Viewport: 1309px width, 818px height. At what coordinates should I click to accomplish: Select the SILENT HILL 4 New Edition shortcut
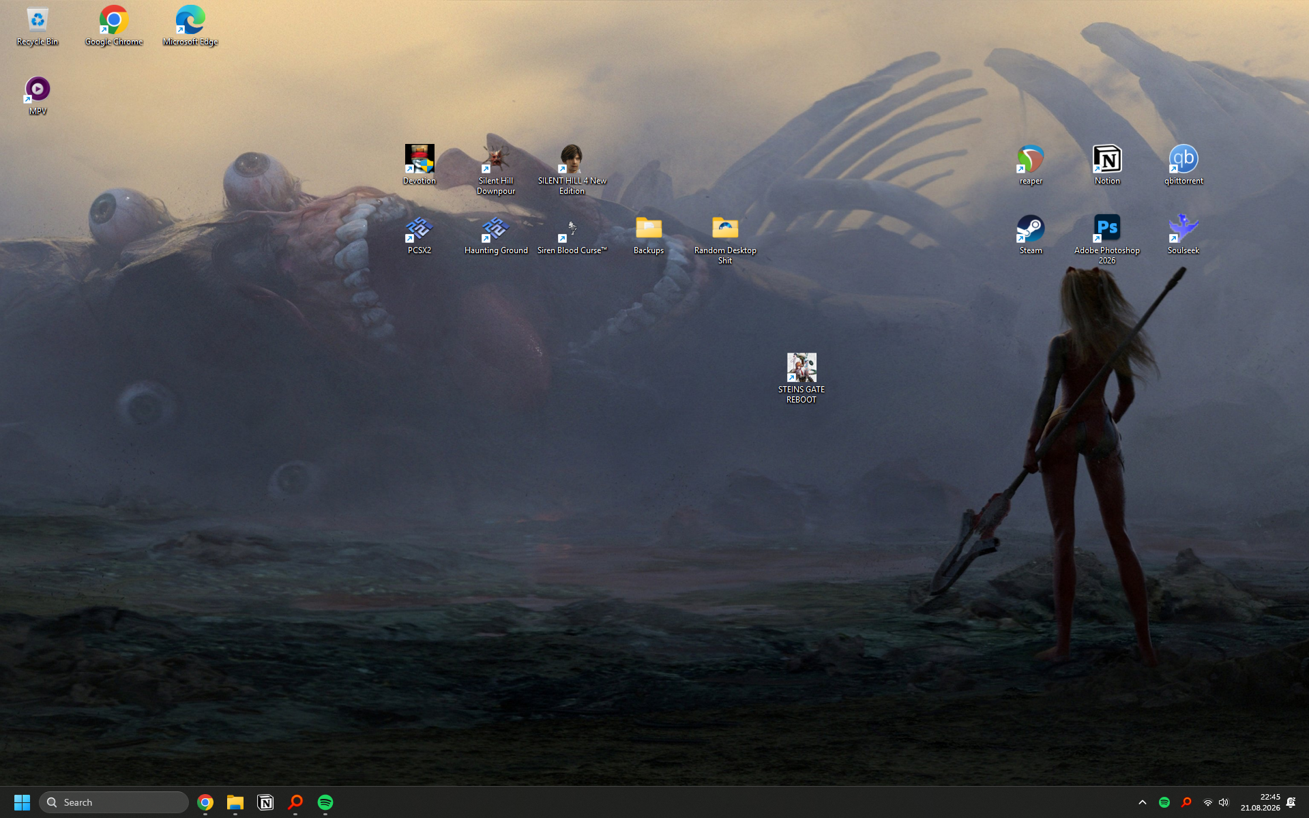[x=572, y=171]
